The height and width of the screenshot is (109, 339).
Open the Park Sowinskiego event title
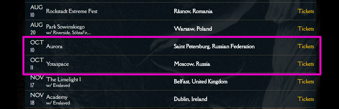(65, 27)
